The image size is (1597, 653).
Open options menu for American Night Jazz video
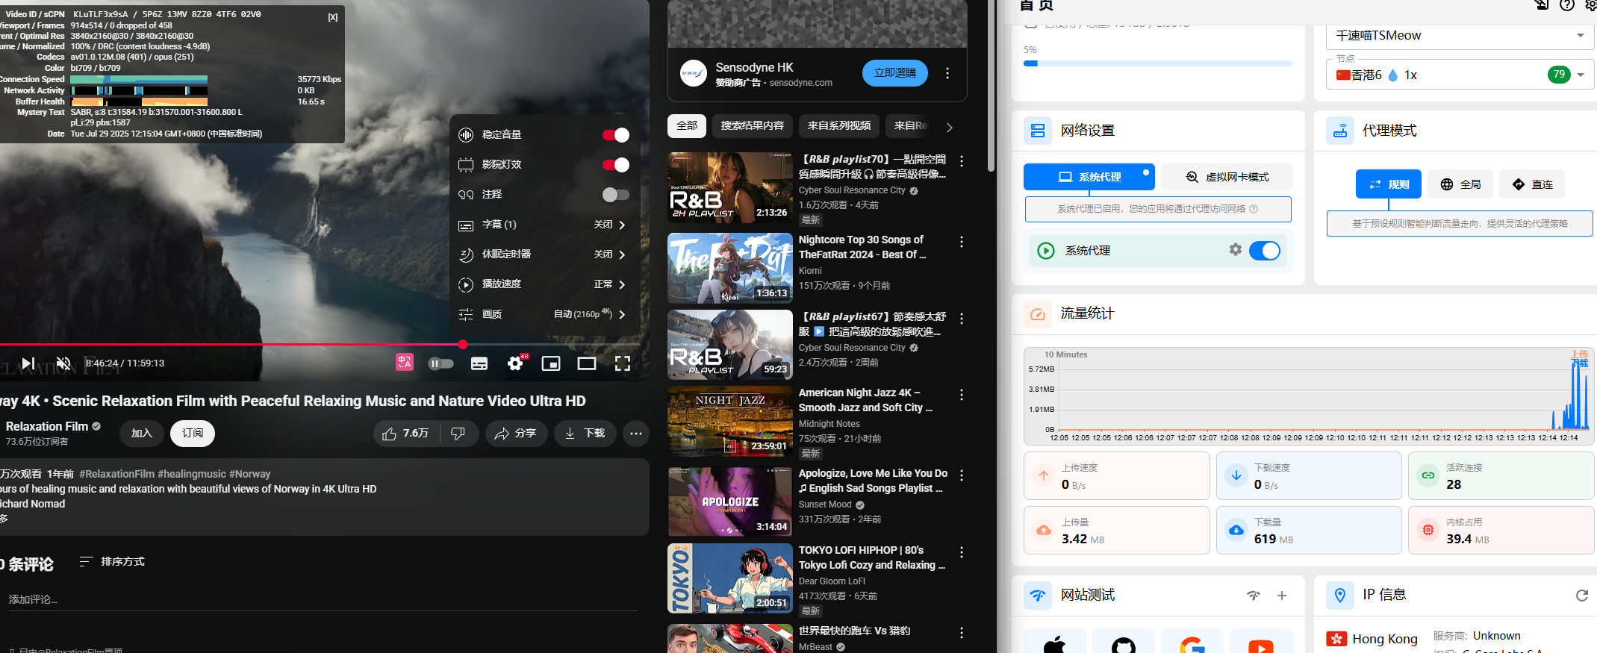point(962,395)
